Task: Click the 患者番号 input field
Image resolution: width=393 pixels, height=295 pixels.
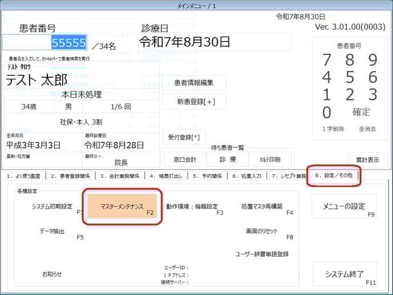Action: pyautogui.click(x=46, y=43)
